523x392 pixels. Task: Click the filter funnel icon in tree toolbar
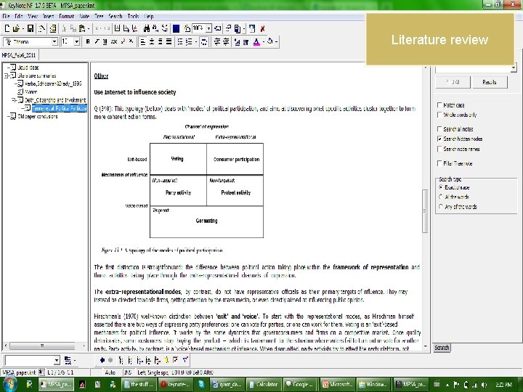click(185, 360)
